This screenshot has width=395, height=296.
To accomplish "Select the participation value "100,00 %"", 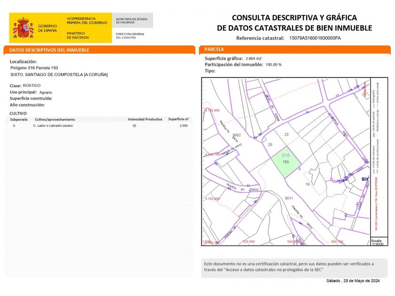I will pyautogui.click(x=274, y=65).
